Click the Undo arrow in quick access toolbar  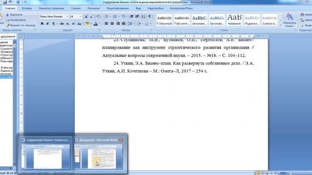[10, 2]
